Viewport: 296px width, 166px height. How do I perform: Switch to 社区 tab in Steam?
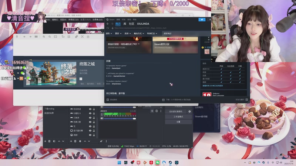132,24
